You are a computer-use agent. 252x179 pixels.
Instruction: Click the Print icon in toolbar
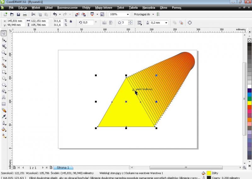(25, 14)
